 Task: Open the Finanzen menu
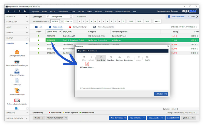coord(98,11)
